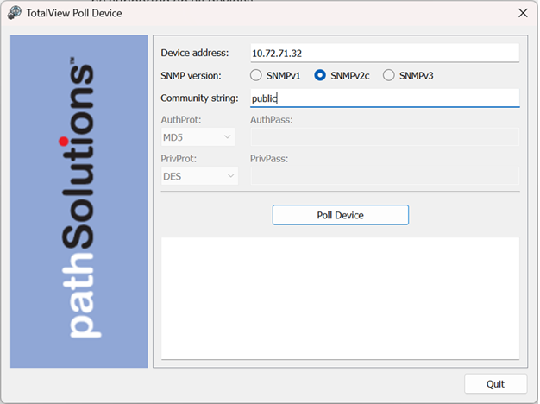The height and width of the screenshot is (404, 540).
Task: Close the TotalView Poll Device window
Action: [523, 13]
